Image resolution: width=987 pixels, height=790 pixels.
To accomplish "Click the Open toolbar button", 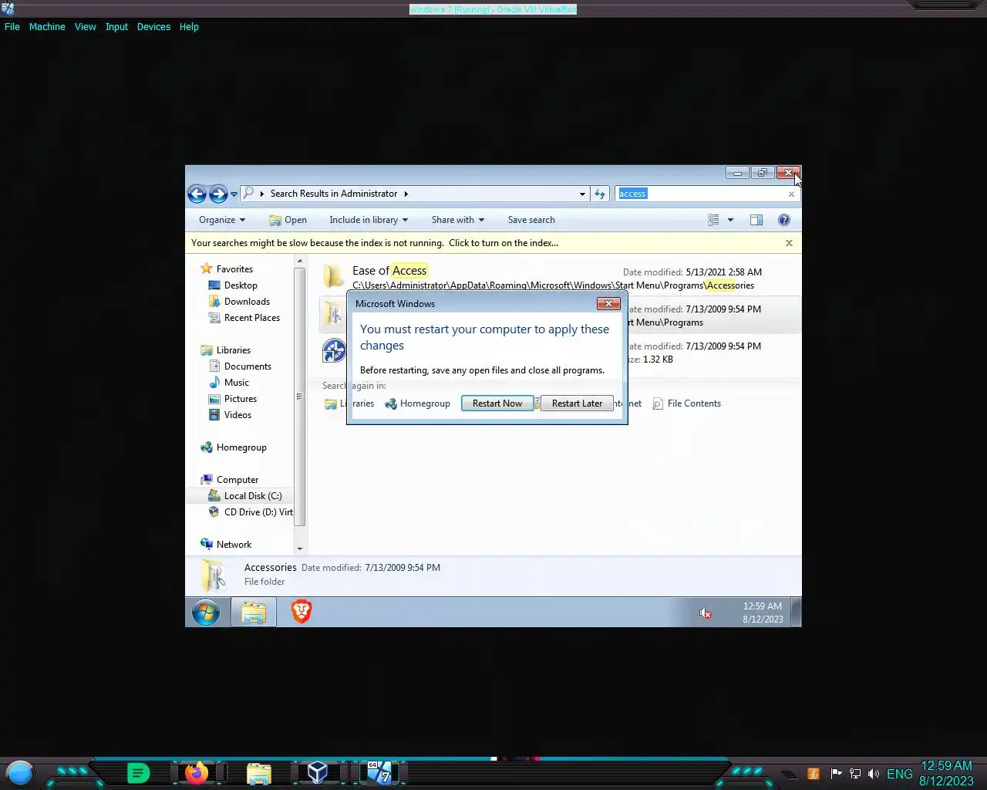I will 288,220.
